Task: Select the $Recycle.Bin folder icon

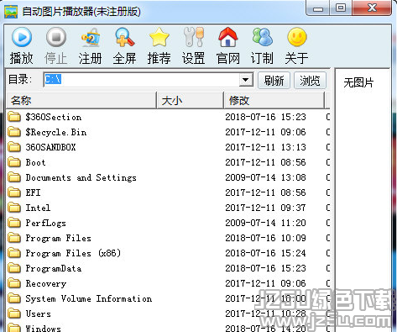Action: point(14,132)
